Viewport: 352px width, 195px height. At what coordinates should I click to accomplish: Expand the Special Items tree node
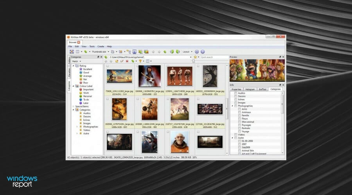pos(74,106)
